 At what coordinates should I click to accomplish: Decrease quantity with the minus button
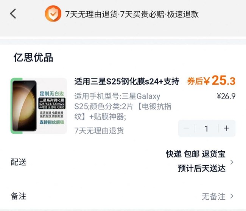[x=186, y=128]
